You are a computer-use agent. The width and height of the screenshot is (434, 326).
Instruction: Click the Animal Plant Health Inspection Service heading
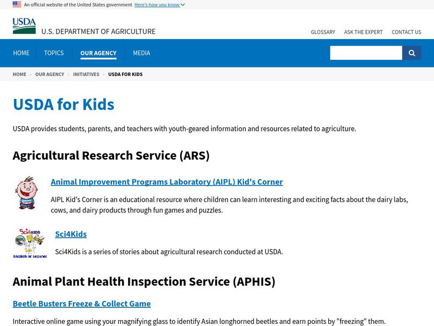(x=144, y=281)
